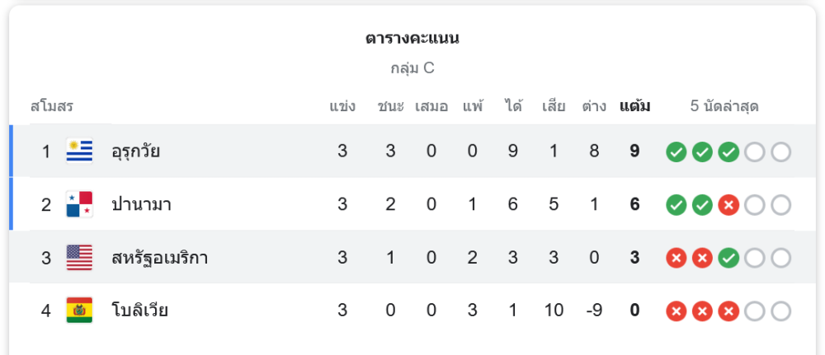
Task: Click the Uruguay flag icon
Action: click(79, 152)
